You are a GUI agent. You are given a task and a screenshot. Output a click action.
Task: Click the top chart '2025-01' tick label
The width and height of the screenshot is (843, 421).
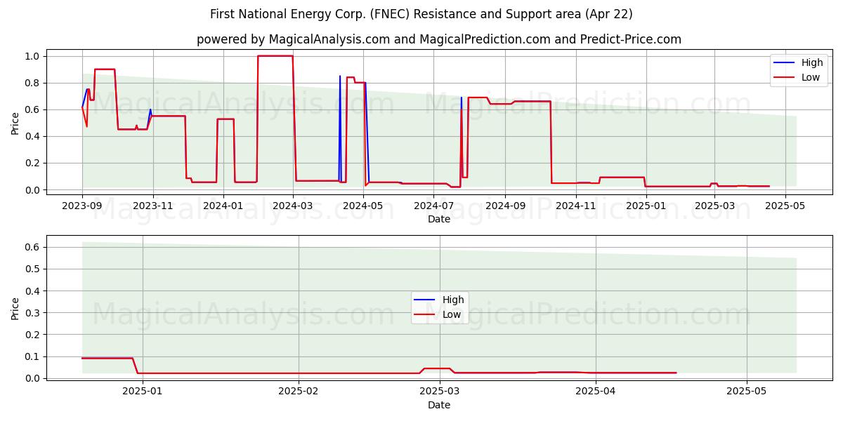646,206
